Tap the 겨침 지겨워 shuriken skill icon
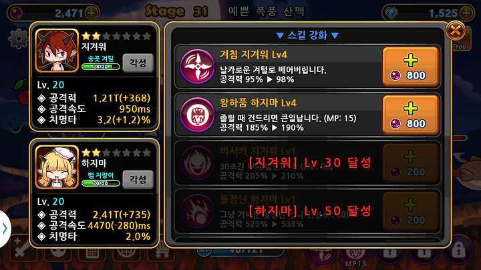The height and width of the screenshot is (270, 481). point(197,67)
